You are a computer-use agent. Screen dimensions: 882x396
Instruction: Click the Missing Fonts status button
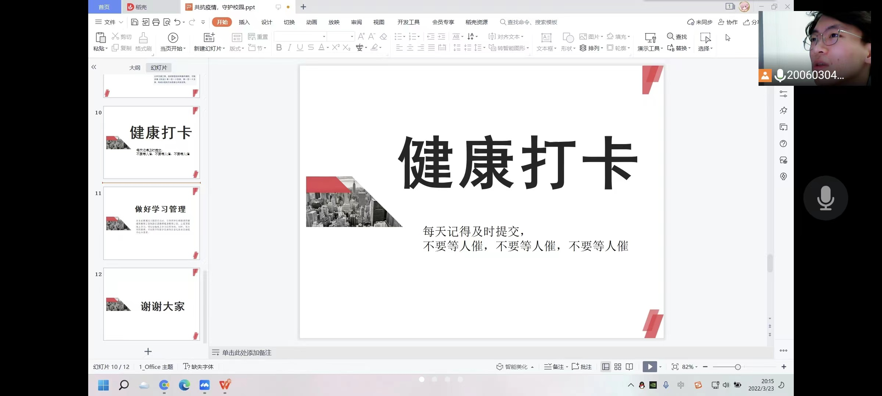(198, 367)
